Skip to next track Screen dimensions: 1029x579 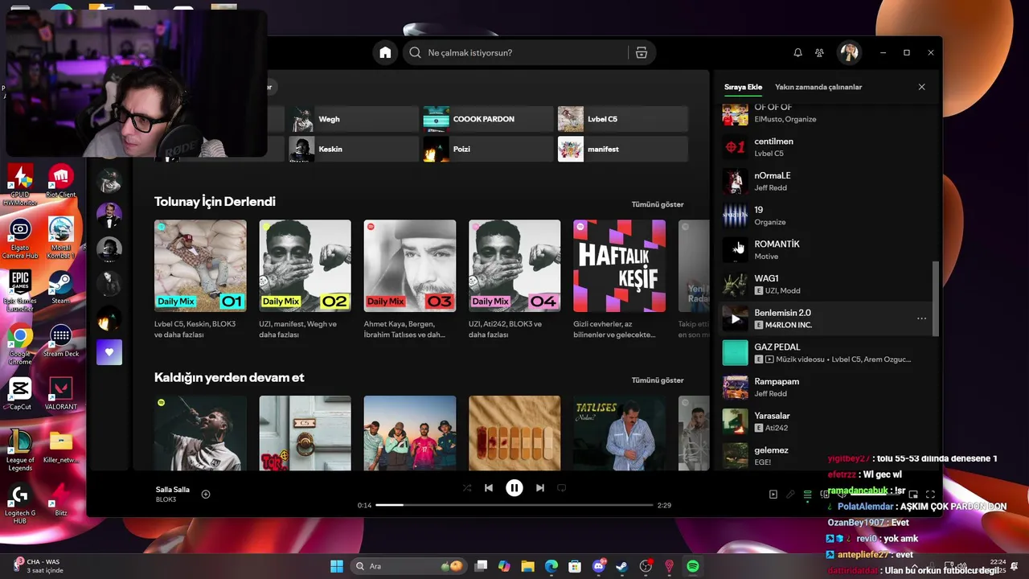point(540,487)
